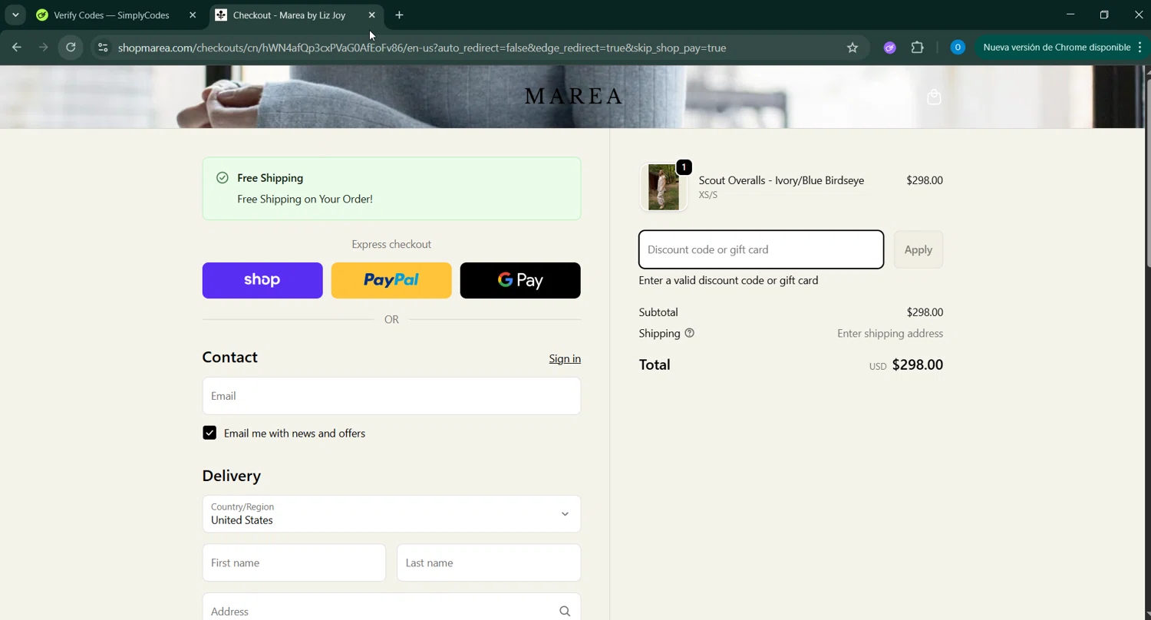Open the Chrome extensions puzzle icon

917,48
